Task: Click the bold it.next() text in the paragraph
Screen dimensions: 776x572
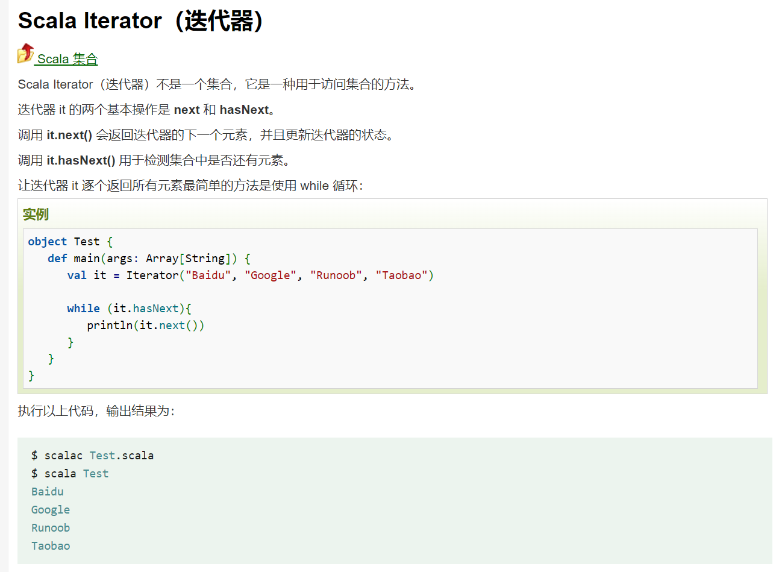Action: point(69,135)
